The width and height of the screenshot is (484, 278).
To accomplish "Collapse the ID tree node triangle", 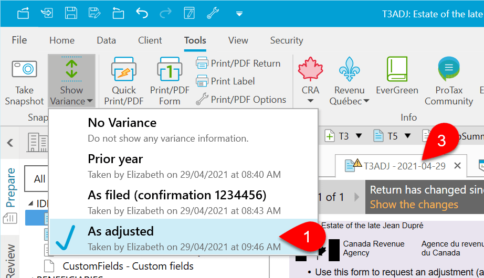I will point(30,204).
